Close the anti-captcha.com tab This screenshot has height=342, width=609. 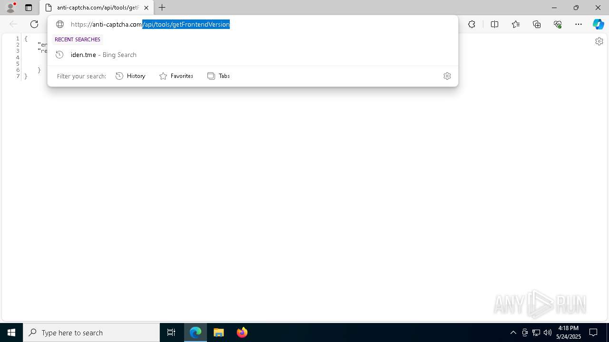146,8
